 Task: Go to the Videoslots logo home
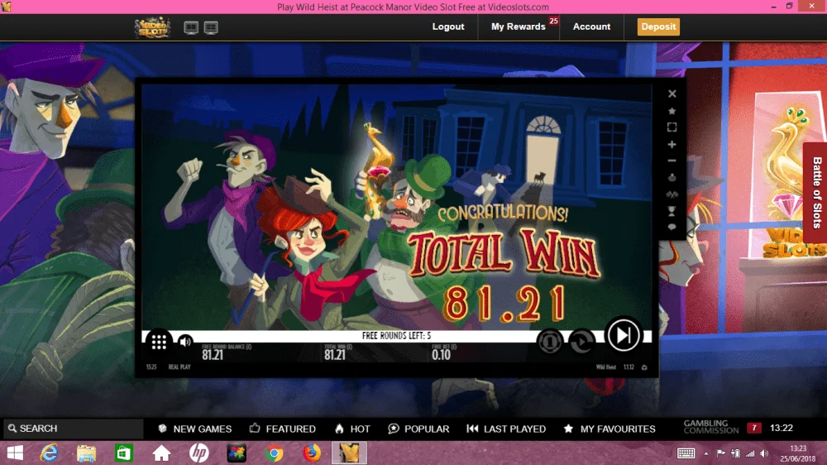point(152,27)
